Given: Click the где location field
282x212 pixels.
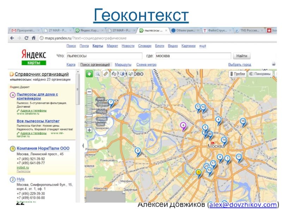Looking at the screenshot, I should click(193, 56).
